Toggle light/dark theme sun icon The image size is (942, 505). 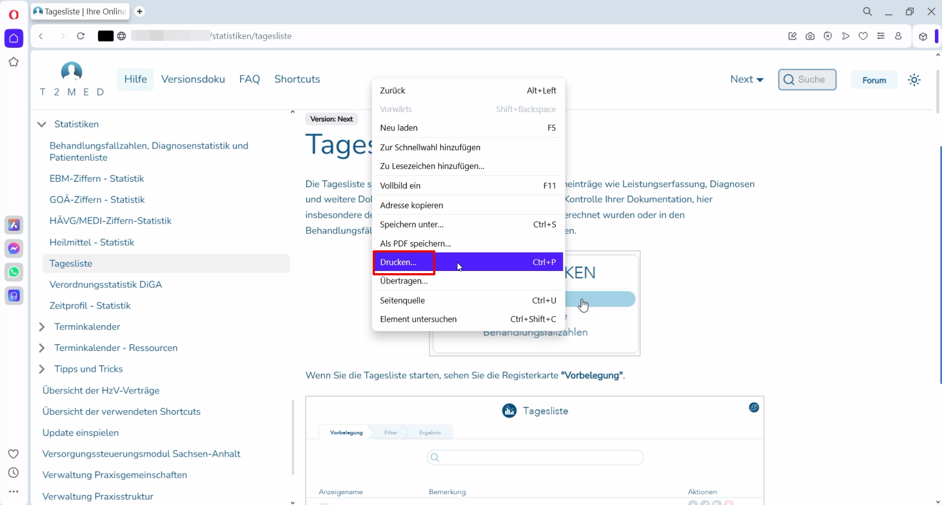coord(914,80)
